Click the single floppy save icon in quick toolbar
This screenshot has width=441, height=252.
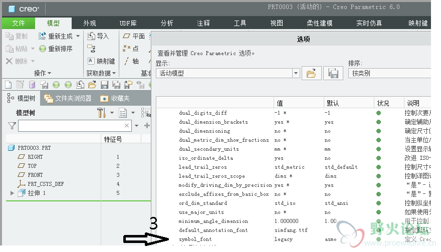pos(104,84)
